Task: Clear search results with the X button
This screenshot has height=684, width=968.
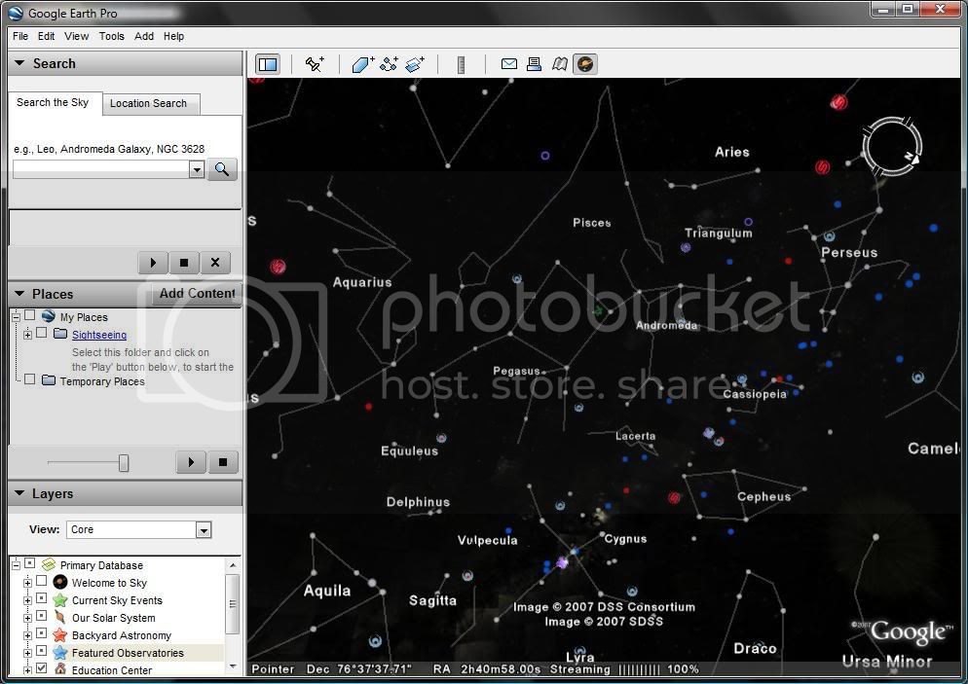Action: point(215,263)
